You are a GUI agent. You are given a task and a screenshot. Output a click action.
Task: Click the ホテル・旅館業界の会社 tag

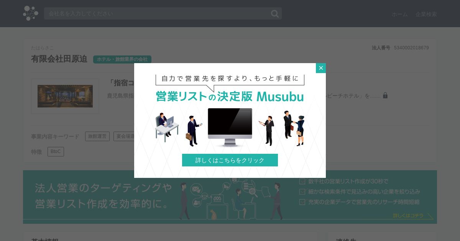[122, 59]
